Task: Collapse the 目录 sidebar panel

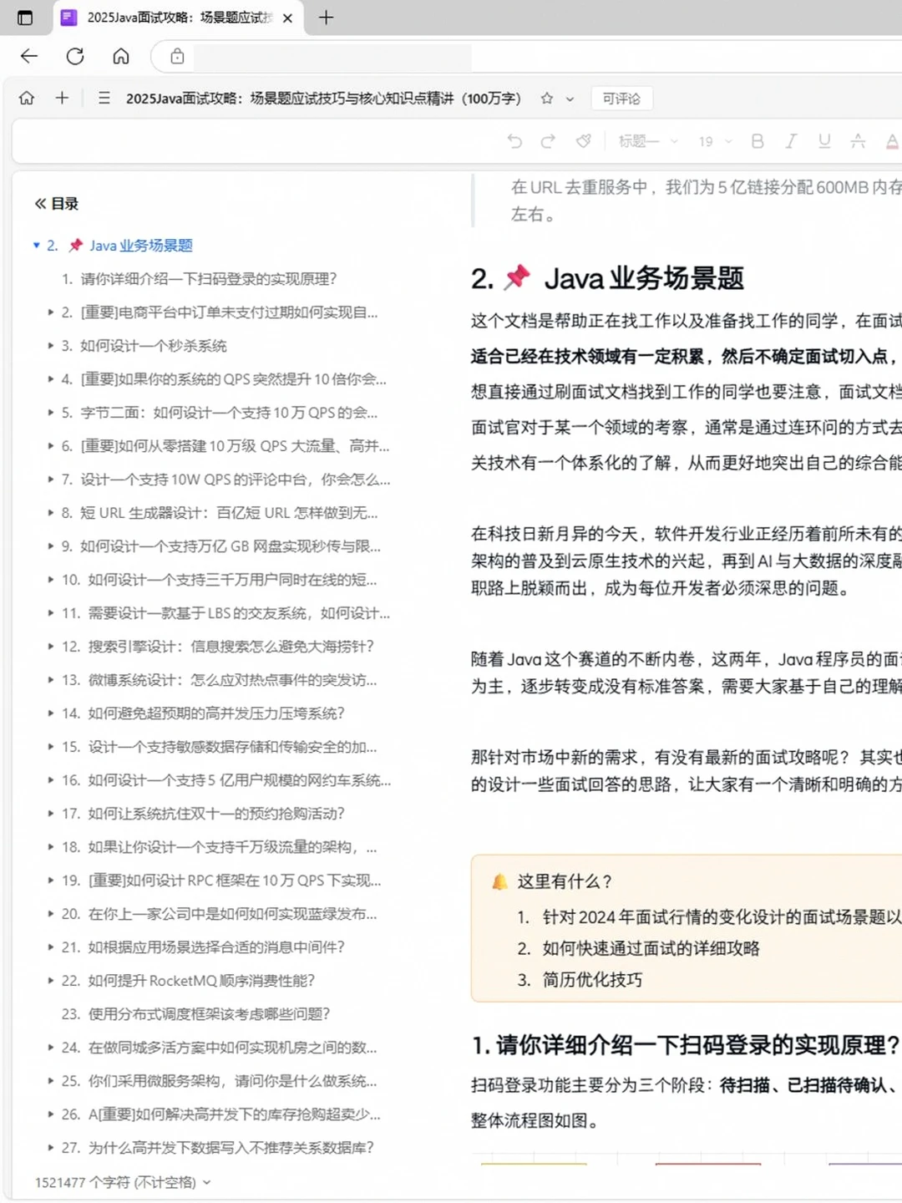Action: click(38, 203)
